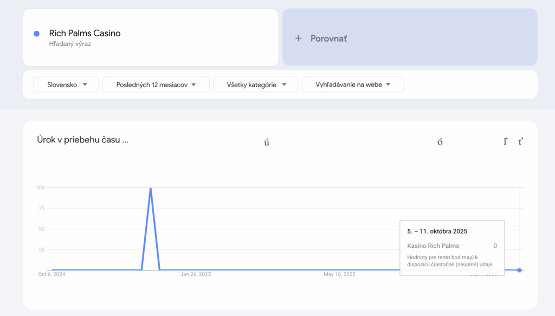Click the May 18, 2025 axis label
This screenshot has height=316, width=555.
point(339,275)
